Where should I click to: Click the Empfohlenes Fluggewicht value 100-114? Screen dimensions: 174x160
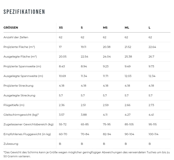point(153,134)
